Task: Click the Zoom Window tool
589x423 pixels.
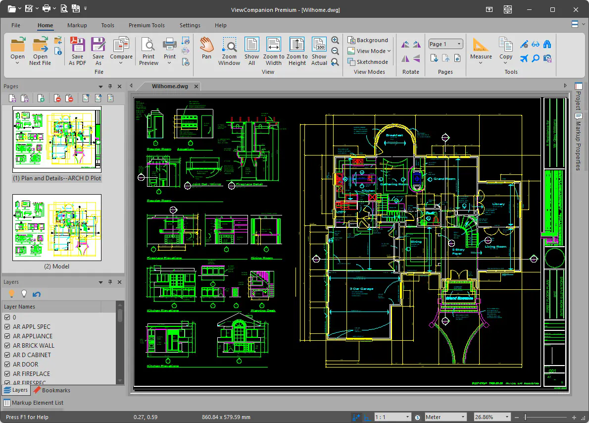Action: coord(229,51)
